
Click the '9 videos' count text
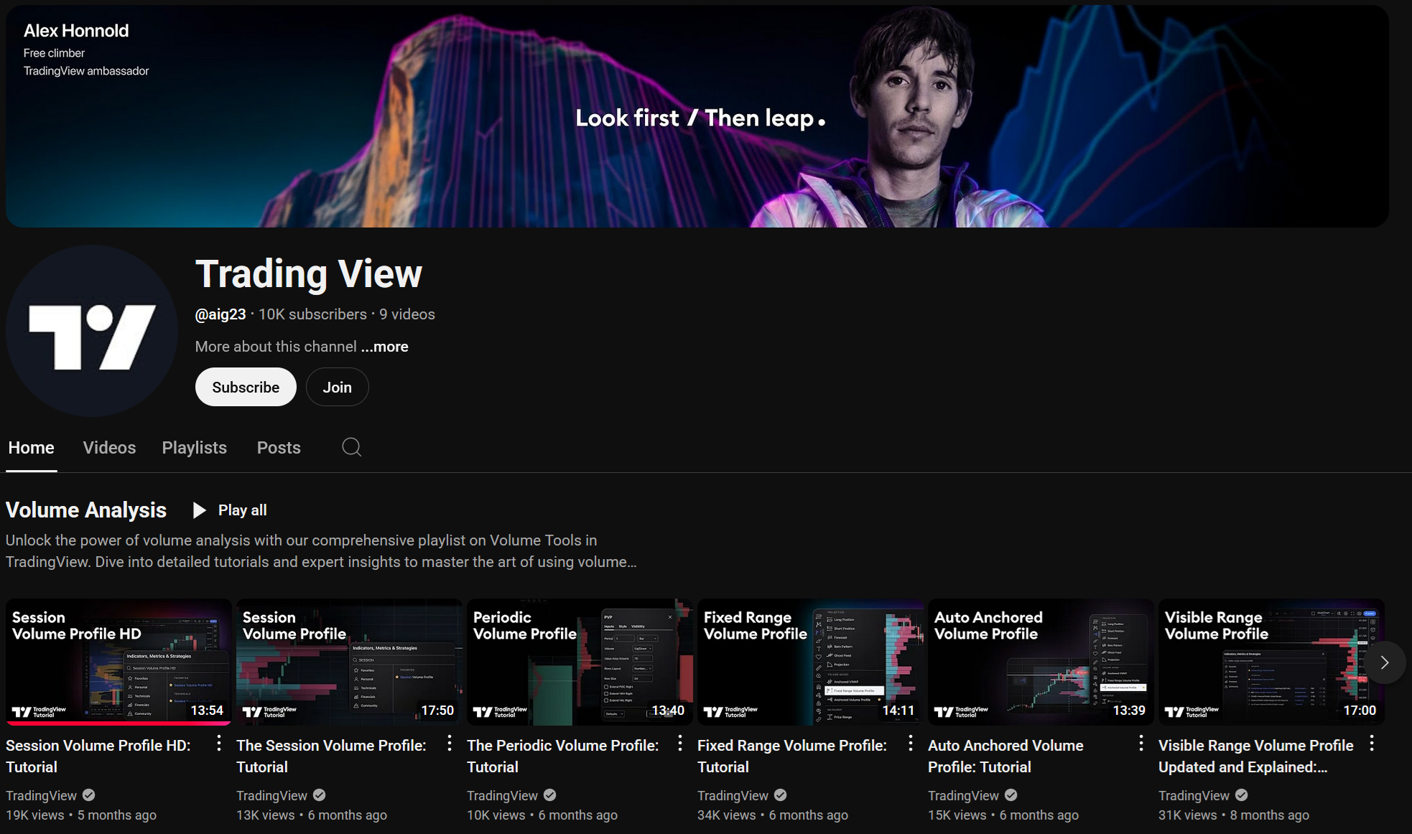click(407, 314)
